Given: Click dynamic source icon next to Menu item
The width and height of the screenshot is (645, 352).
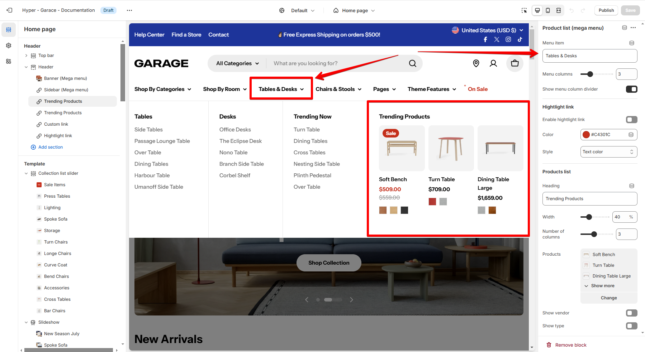Looking at the screenshot, I should [632, 43].
